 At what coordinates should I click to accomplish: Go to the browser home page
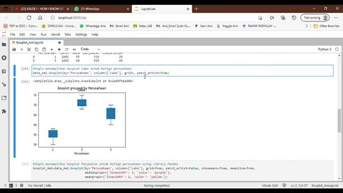(x=40, y=18)
